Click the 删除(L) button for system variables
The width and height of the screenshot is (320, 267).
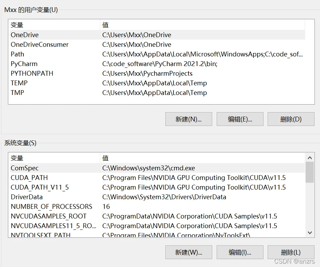pyautogui.click(x=291, y=252)
